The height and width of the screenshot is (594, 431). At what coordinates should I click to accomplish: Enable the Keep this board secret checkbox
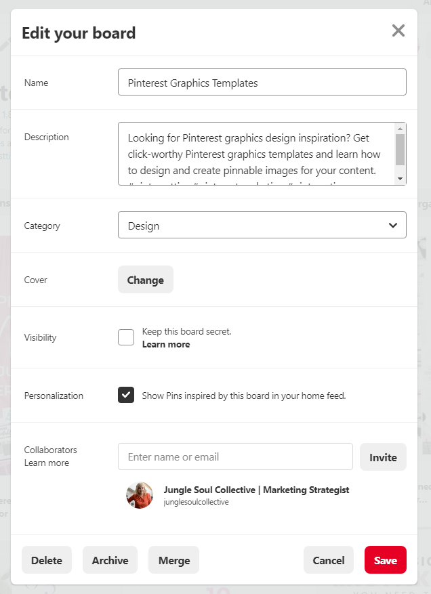pos(126,337)
